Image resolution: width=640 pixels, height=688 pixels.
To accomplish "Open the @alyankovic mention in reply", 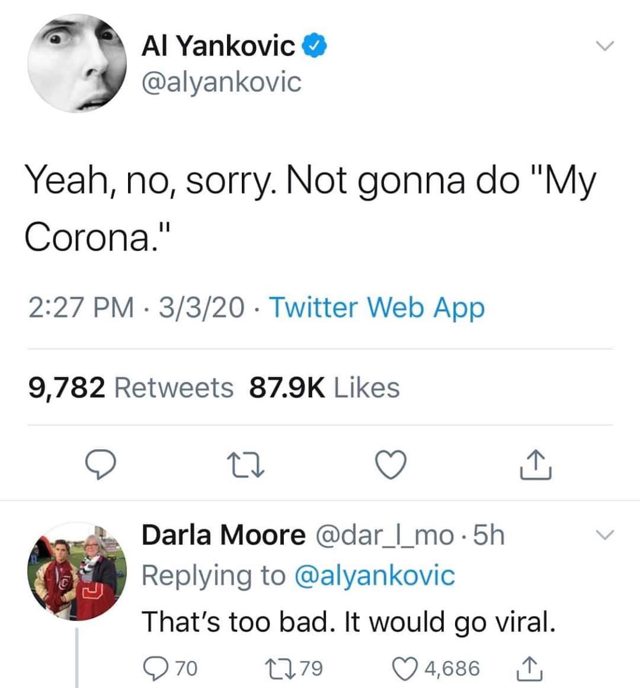I will click(x=375, y=575).
